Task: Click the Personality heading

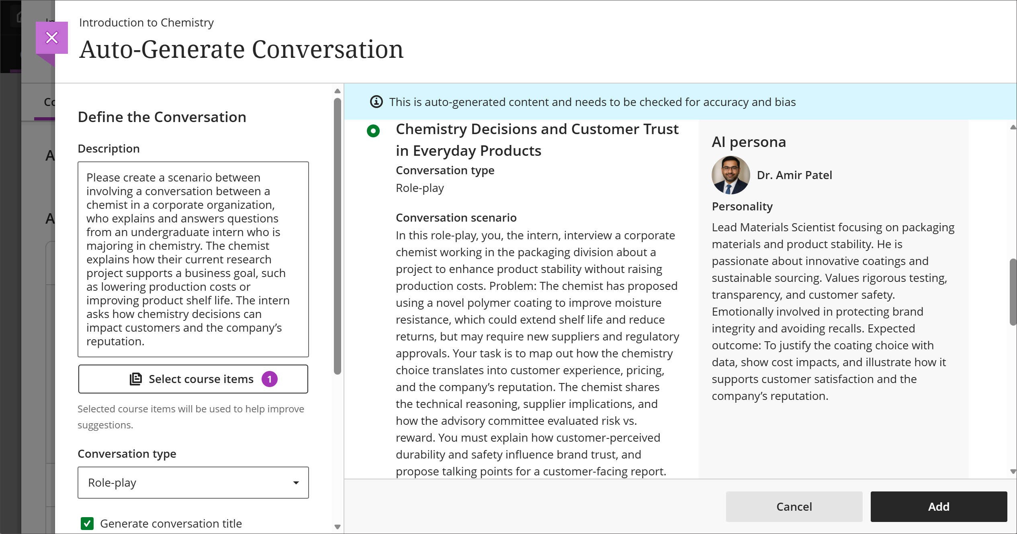Action: pyautogui.click(x=742, y=206)
